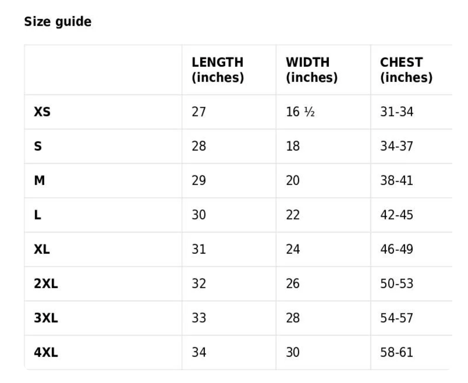Click the 16 ½ width value for XS

coord(300,112)
